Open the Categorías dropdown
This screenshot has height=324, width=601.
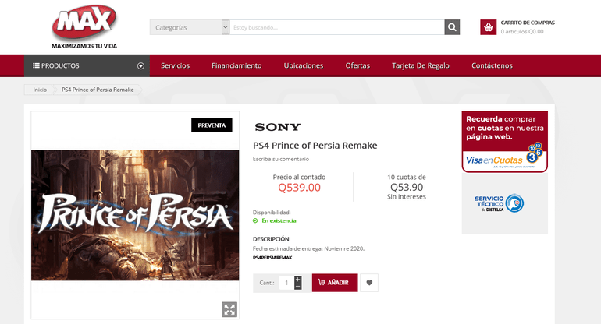190,27
